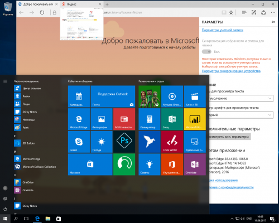Click the Start menu power button
Viewport: 279px width, 223px height.
5,209
